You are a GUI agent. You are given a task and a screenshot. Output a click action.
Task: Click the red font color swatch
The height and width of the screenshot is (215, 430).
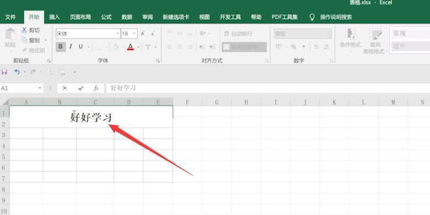130,47
